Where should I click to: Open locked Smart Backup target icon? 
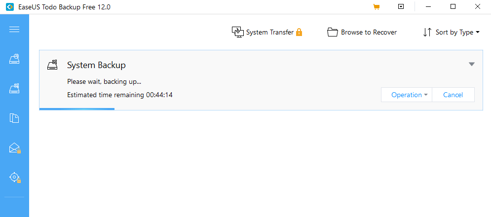(14, 177)
